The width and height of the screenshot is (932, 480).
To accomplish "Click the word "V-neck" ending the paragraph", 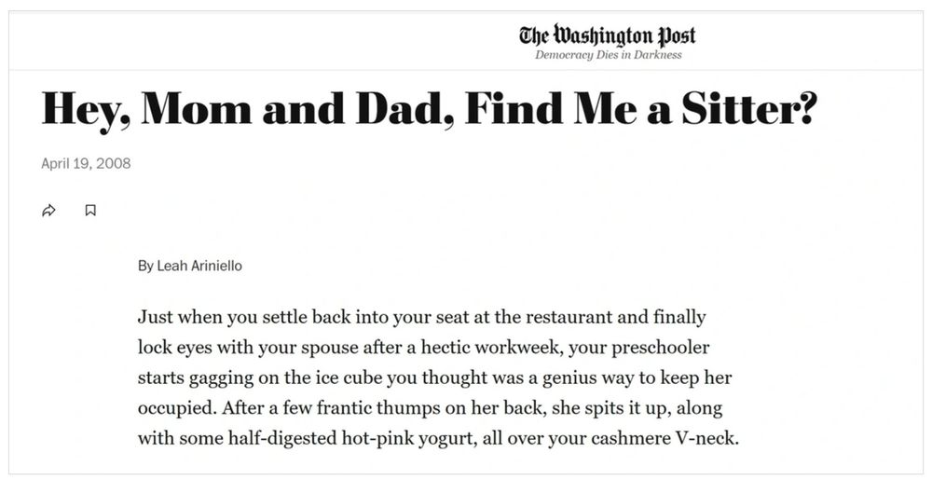I will (705, 438).
